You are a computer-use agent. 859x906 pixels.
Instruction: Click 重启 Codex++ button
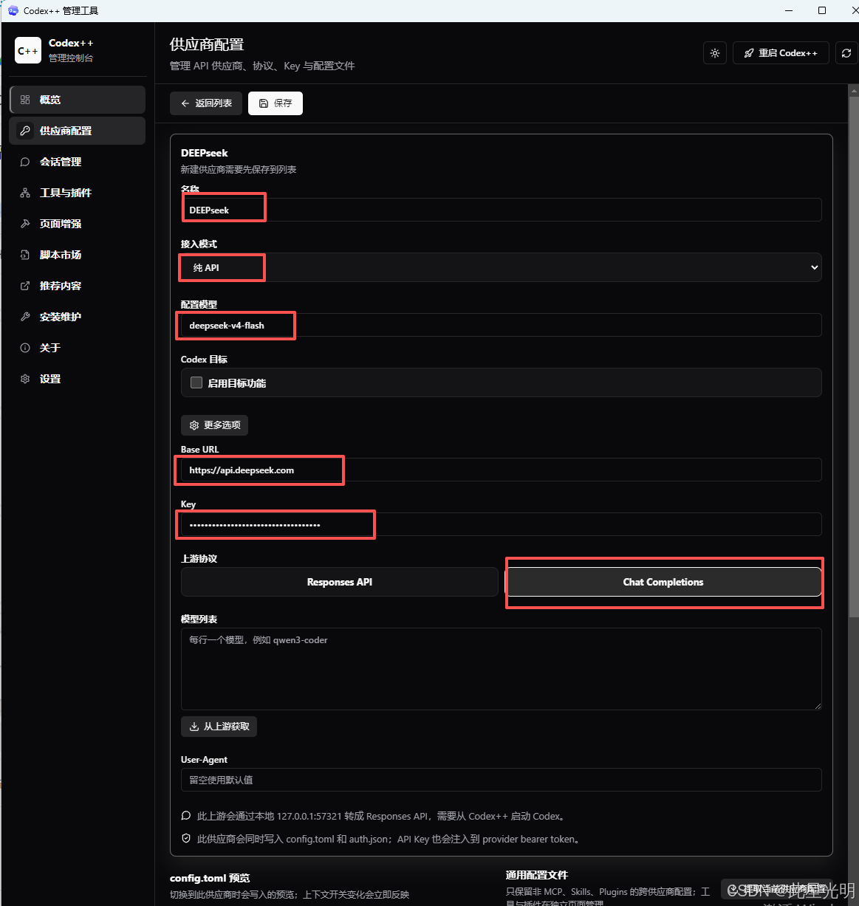pos(781,53)
